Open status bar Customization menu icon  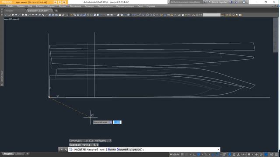point(276,154)
